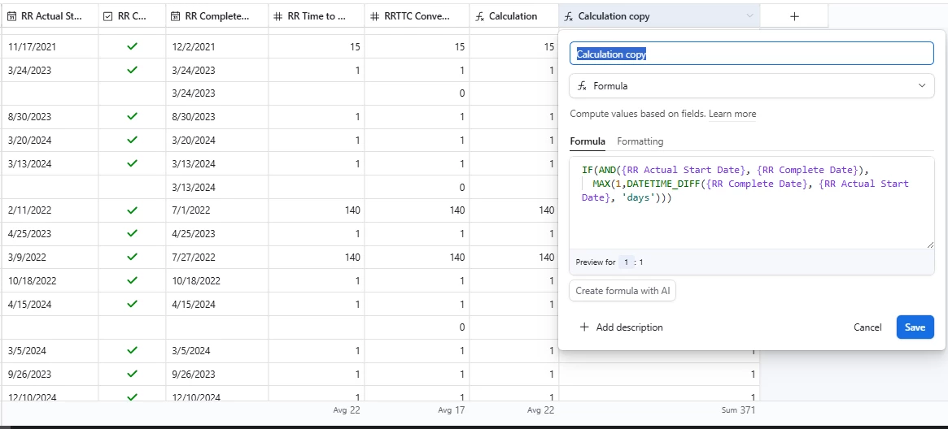The height and width of the screenshot is (429, 948).
Task: Click Create formula with AI
Action: pos(623,291)
